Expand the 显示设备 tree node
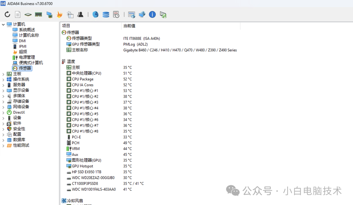The height and width of the screenshot is (205, 353). [3, 90]
